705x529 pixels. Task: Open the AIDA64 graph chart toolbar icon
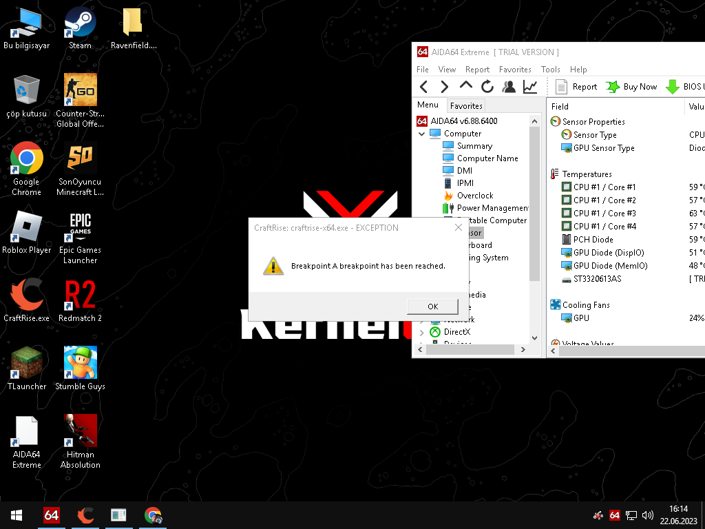coord(530,86)
